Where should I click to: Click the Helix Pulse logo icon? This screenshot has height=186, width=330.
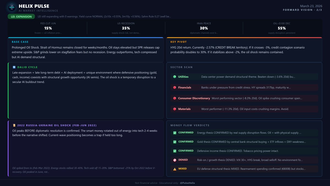tap(12, 7)
